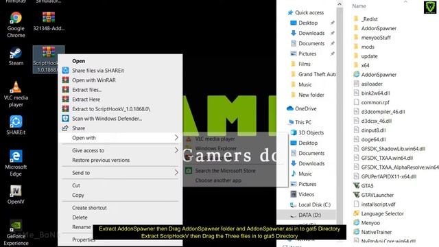Select Create shortcut in the context menu
The image size is (439, 247).
click(89, 208)
